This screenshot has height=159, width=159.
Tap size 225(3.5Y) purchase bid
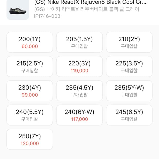129,66
